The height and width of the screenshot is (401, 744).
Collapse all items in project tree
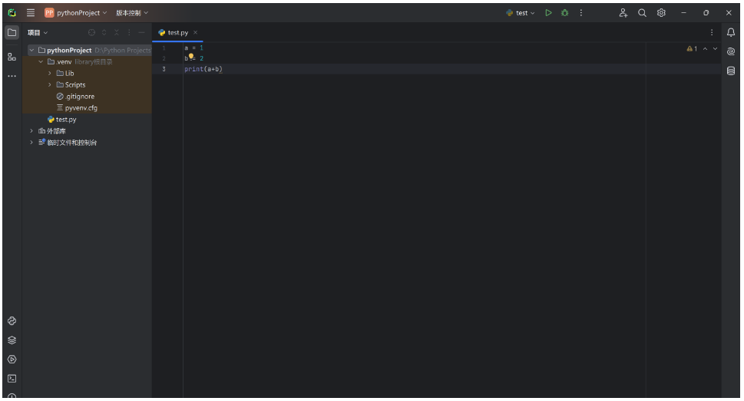pos(117,32)
